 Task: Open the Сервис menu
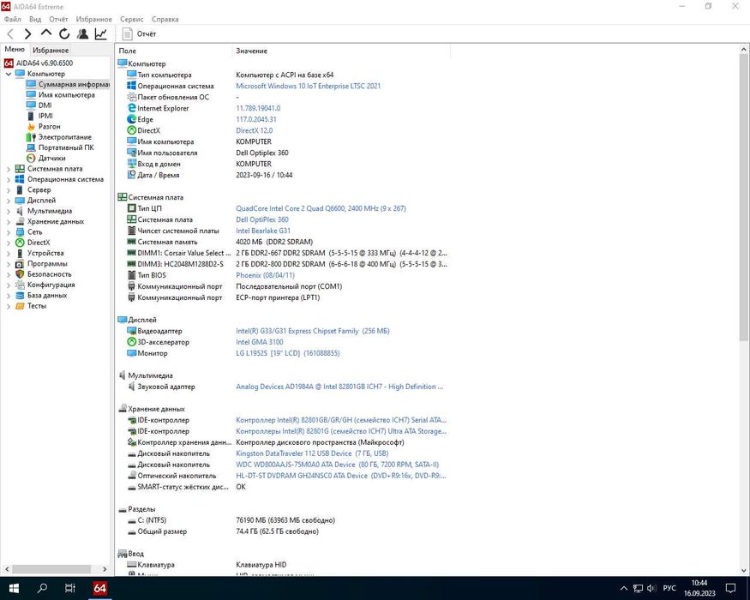(x=131, y=19)
